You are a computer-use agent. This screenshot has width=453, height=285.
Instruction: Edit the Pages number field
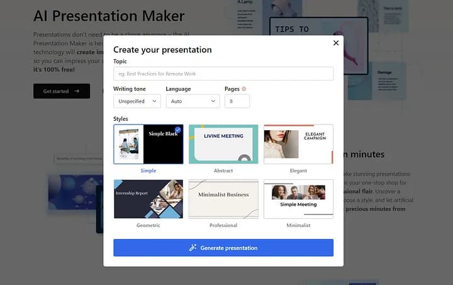237,101
